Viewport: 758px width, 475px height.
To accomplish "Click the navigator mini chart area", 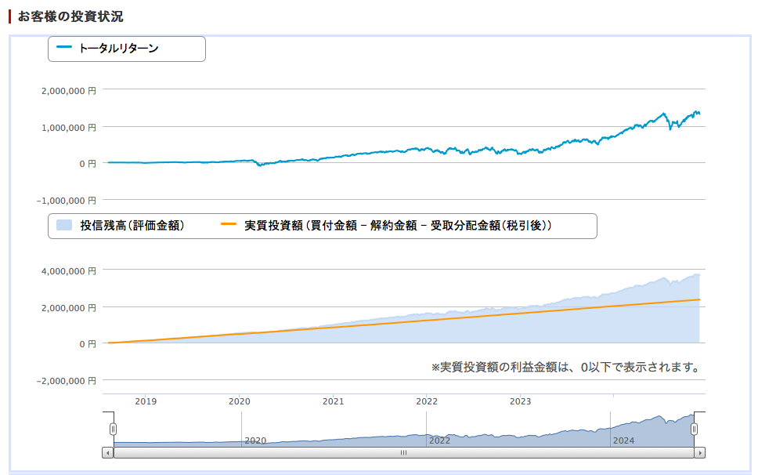I will coord(403,430).
